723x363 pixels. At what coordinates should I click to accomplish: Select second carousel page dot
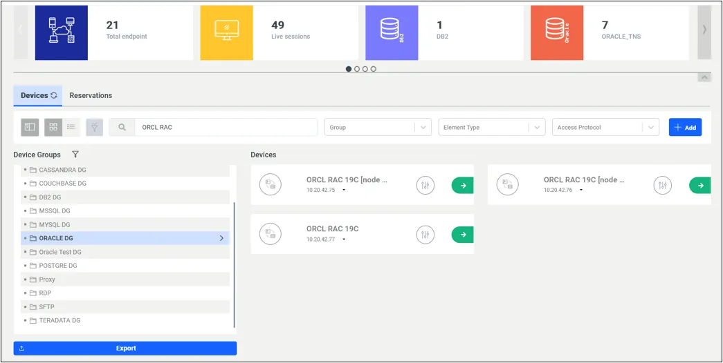[x=357, y=69]
